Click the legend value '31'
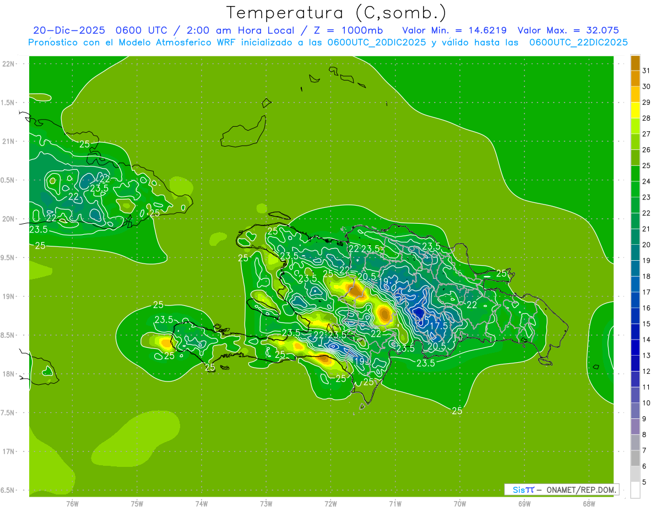 (647, 71)
